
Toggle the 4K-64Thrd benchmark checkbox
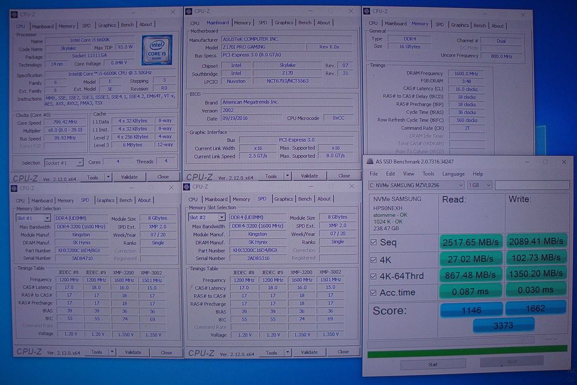click(x=373, y=276)
